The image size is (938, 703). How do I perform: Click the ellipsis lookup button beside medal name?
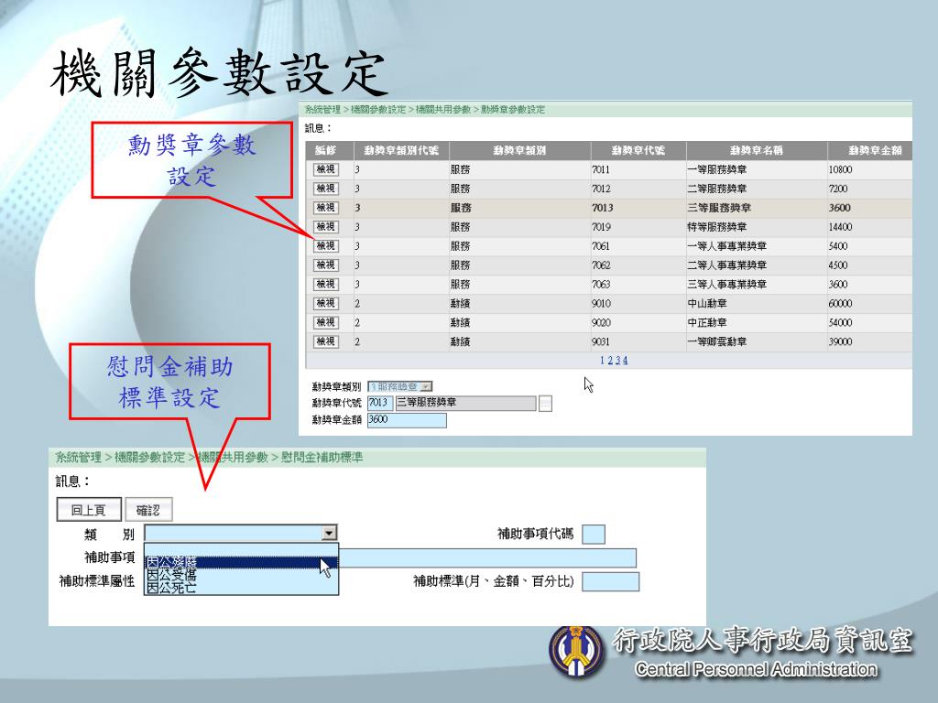click(545, 404)
